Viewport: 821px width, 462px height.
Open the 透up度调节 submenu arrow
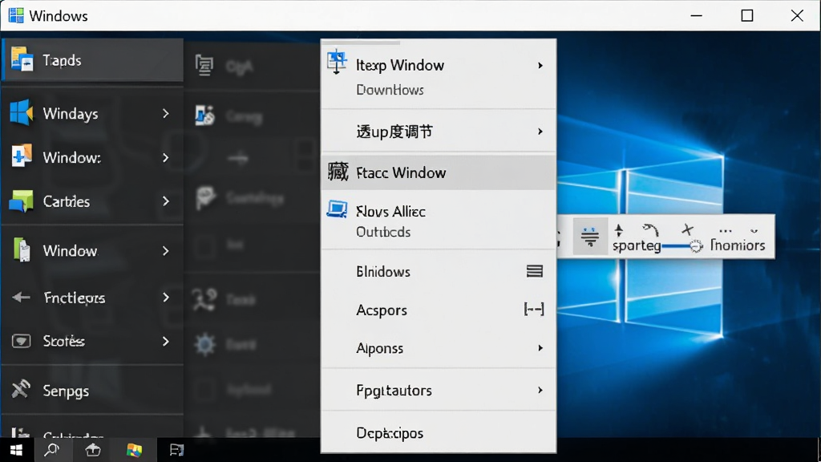click(x=540, y=132)
